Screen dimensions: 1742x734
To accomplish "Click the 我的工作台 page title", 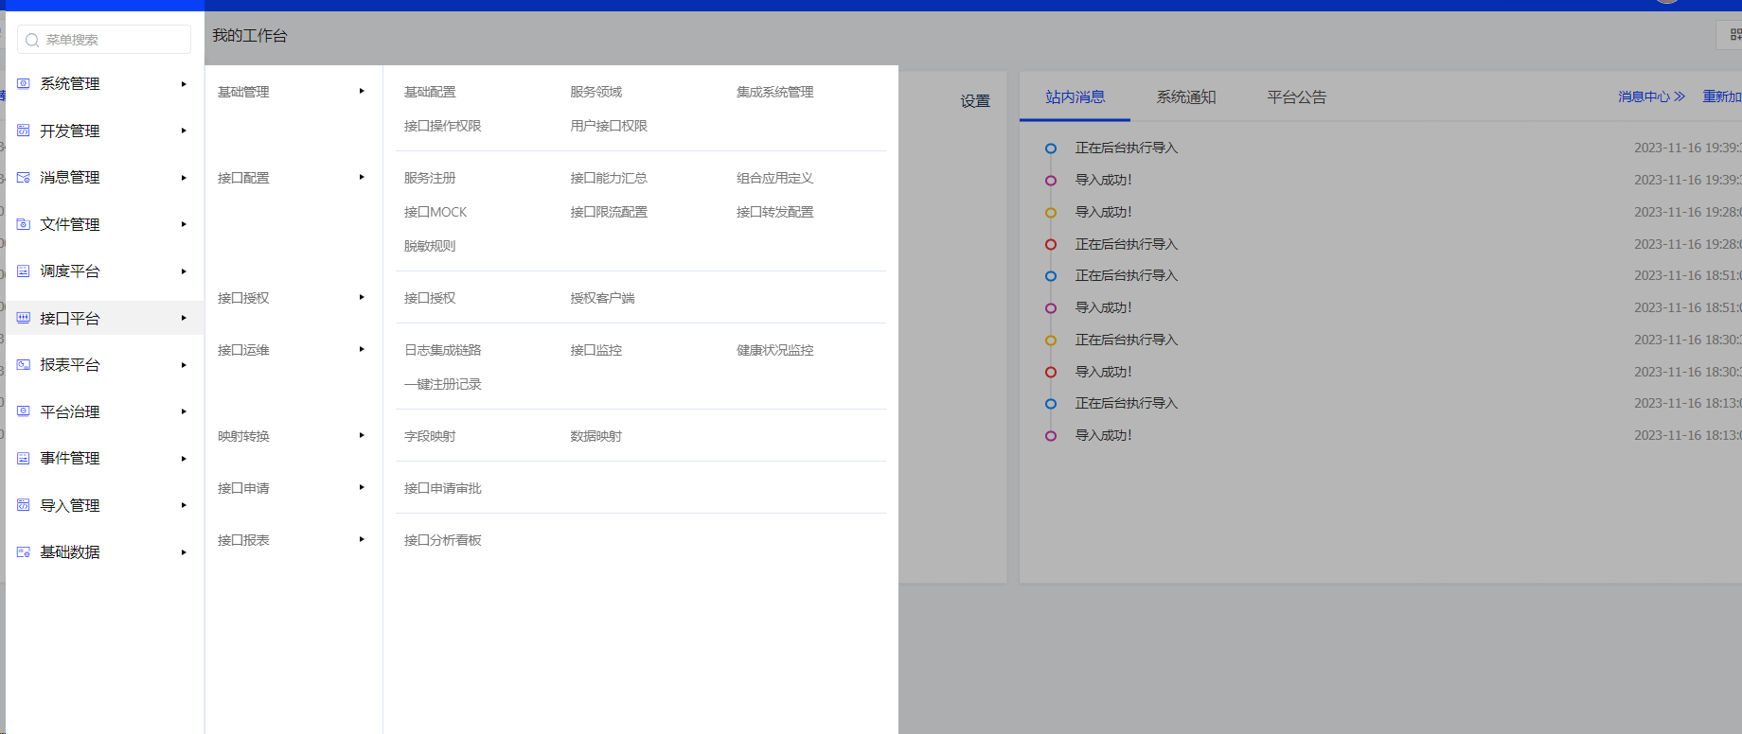I will (250, 36).
